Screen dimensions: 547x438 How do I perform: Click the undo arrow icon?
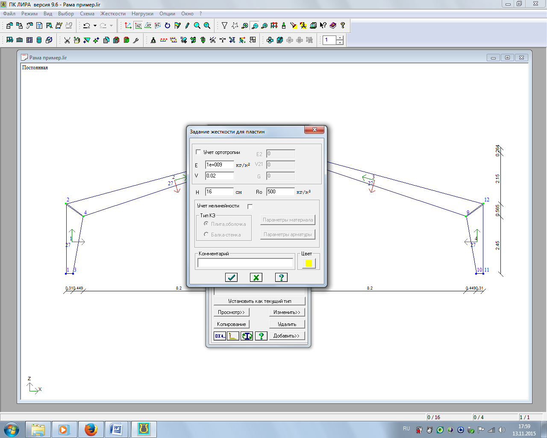tap(87, 26)
